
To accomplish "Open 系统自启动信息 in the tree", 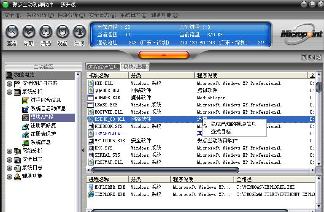I will point(48,109).
